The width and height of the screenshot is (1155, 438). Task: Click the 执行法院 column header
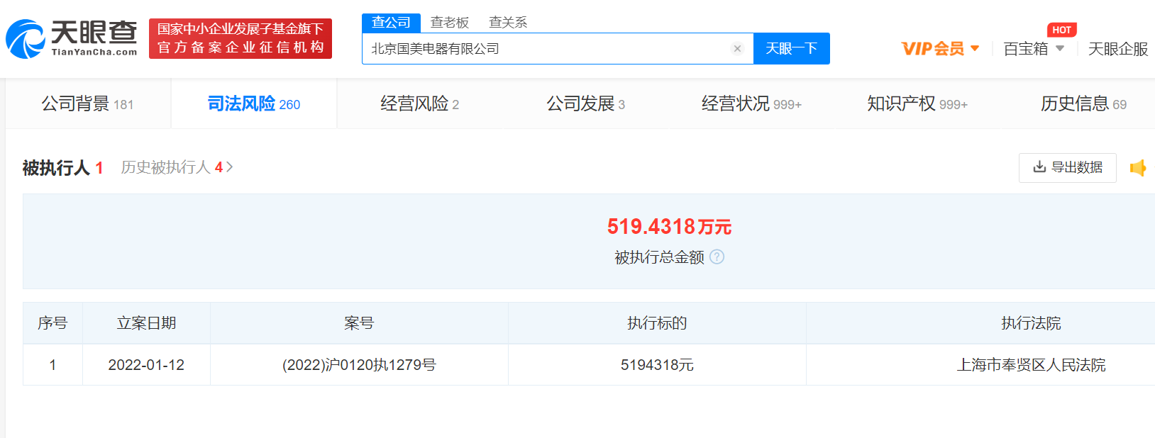tap(1031, 323)
